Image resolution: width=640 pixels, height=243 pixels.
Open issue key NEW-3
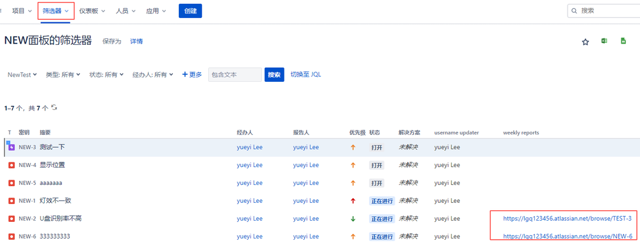click(x=28, y=147)
